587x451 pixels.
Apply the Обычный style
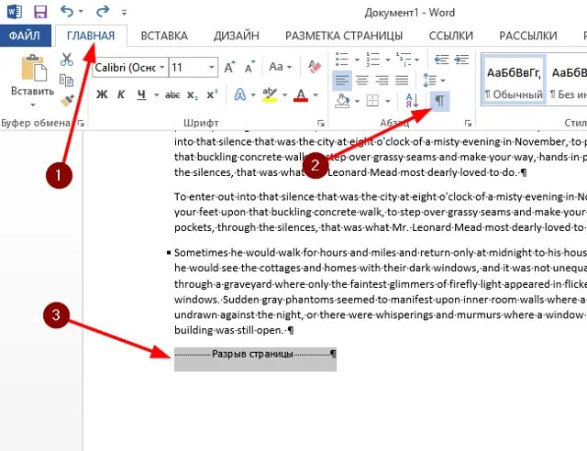(x=514, y=80)
